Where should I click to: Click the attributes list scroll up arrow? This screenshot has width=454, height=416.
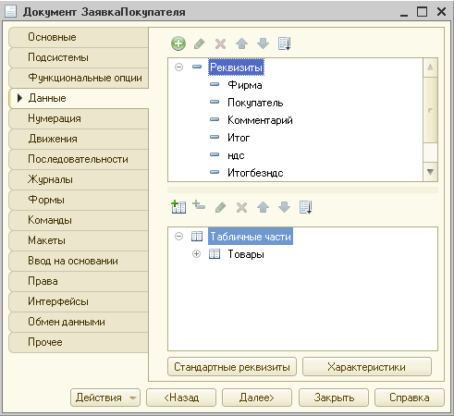pyautogui.click(x=430, y=67)
